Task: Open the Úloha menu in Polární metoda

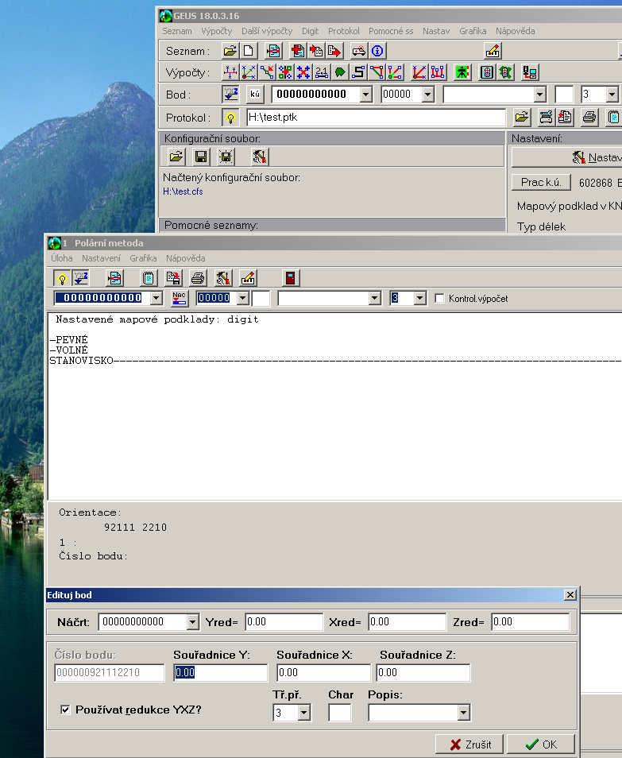Action: (x=62, y=258)
